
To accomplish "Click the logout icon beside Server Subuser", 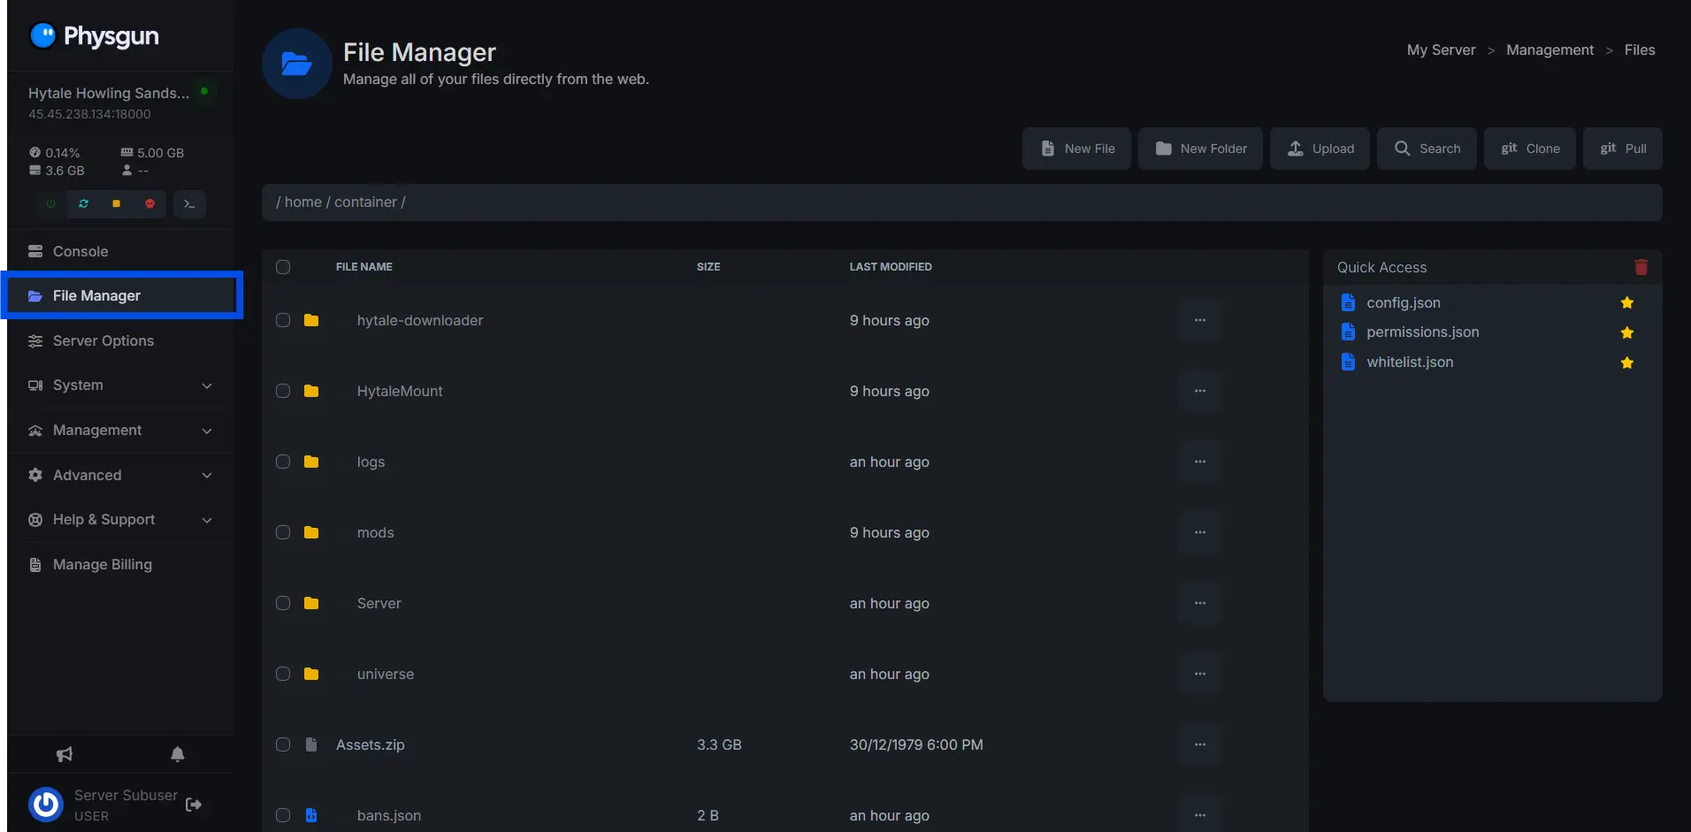I will point(194,805).
